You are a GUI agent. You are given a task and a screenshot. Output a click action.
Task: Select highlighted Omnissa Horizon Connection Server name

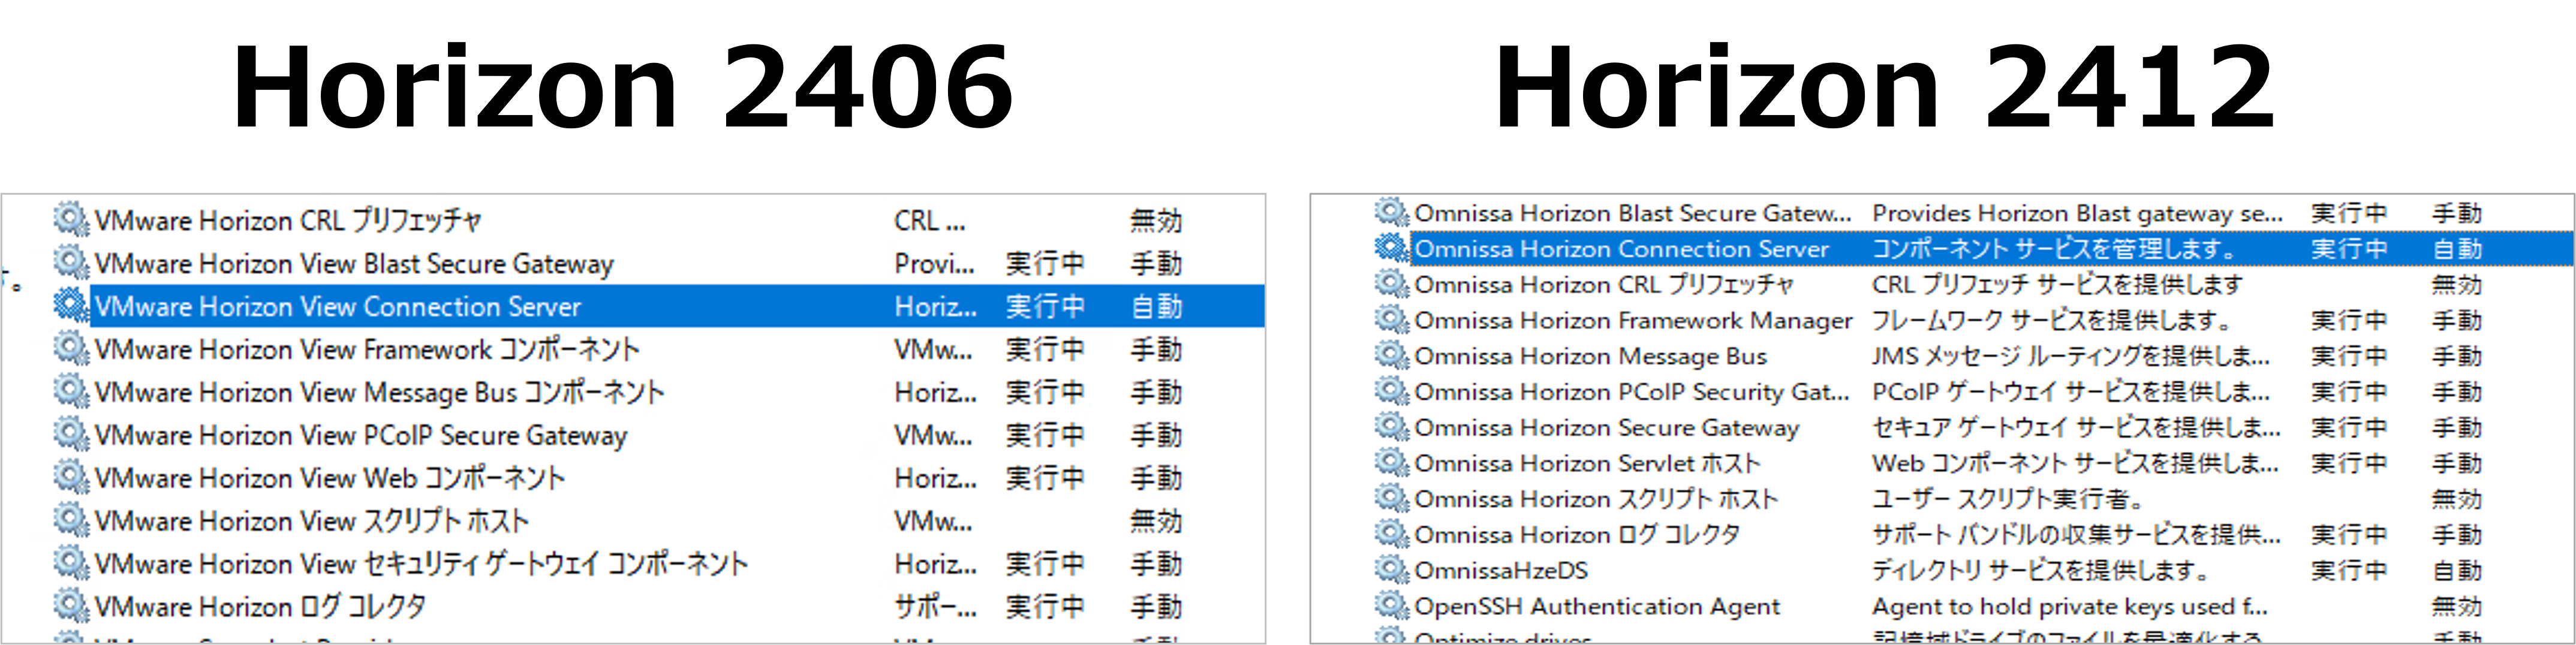1621,249
